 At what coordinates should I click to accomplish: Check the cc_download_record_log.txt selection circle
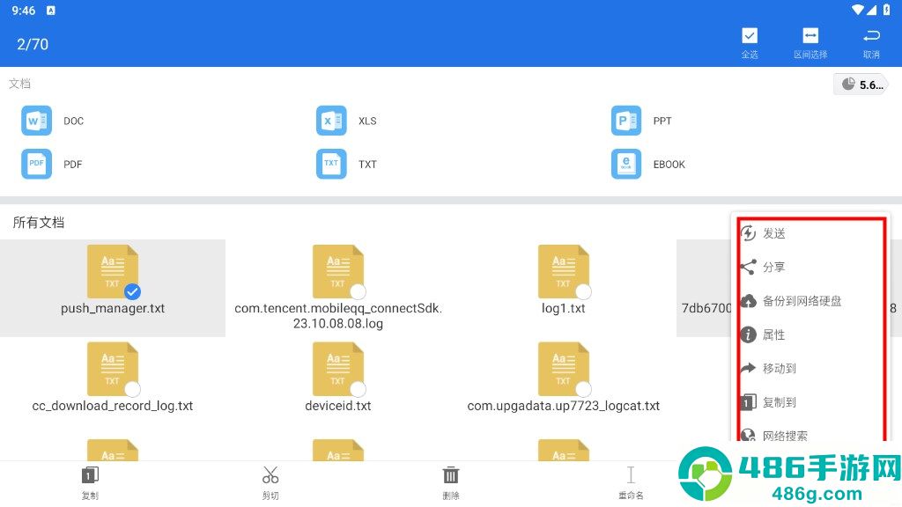[x=132, y=389]
